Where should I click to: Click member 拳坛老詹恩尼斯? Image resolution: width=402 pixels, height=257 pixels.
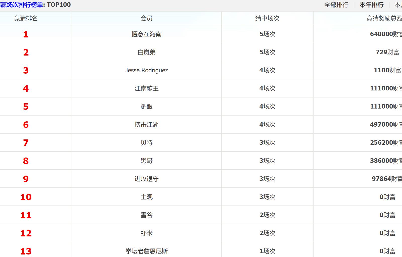click(146, 251)
